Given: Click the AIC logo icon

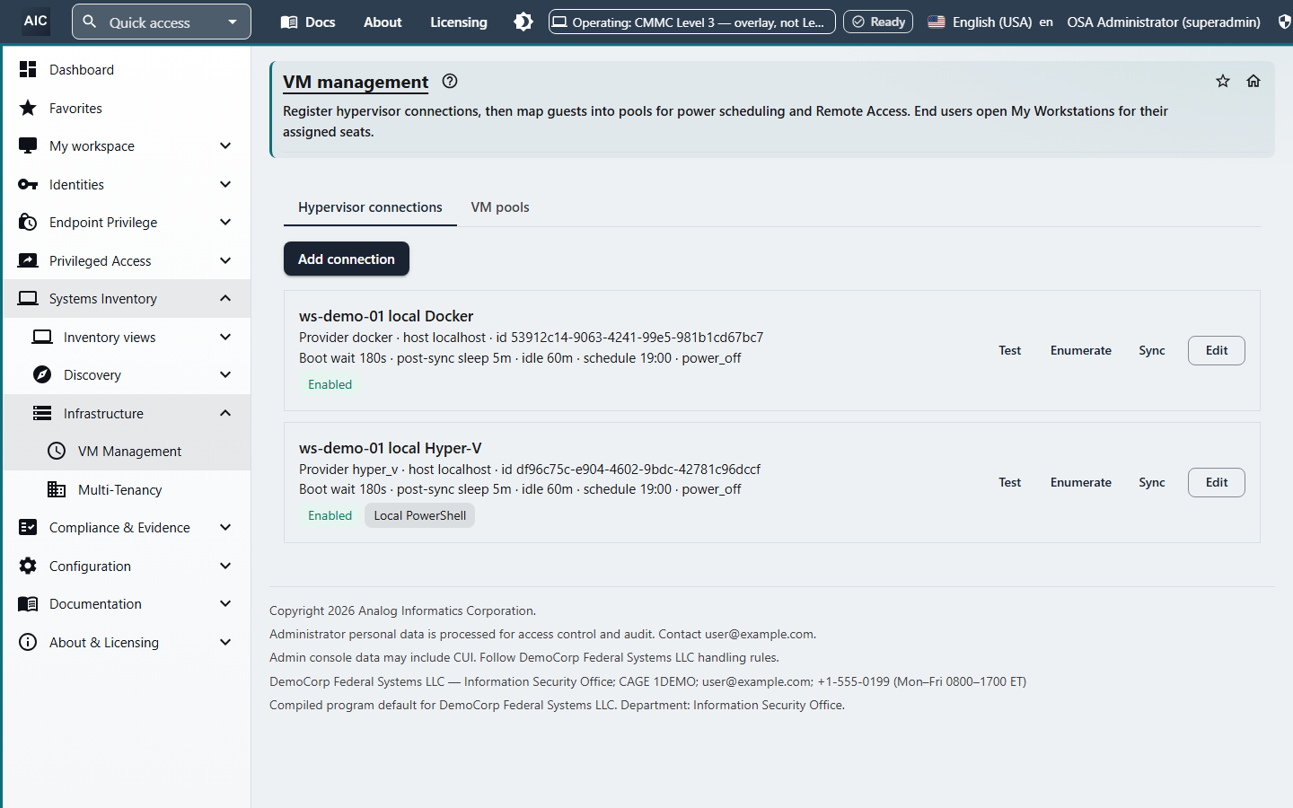Looking at the screenshot, I should (x=36, y=22).
